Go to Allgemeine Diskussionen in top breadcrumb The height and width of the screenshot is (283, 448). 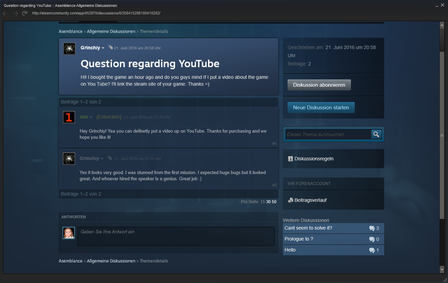(111, 32)
